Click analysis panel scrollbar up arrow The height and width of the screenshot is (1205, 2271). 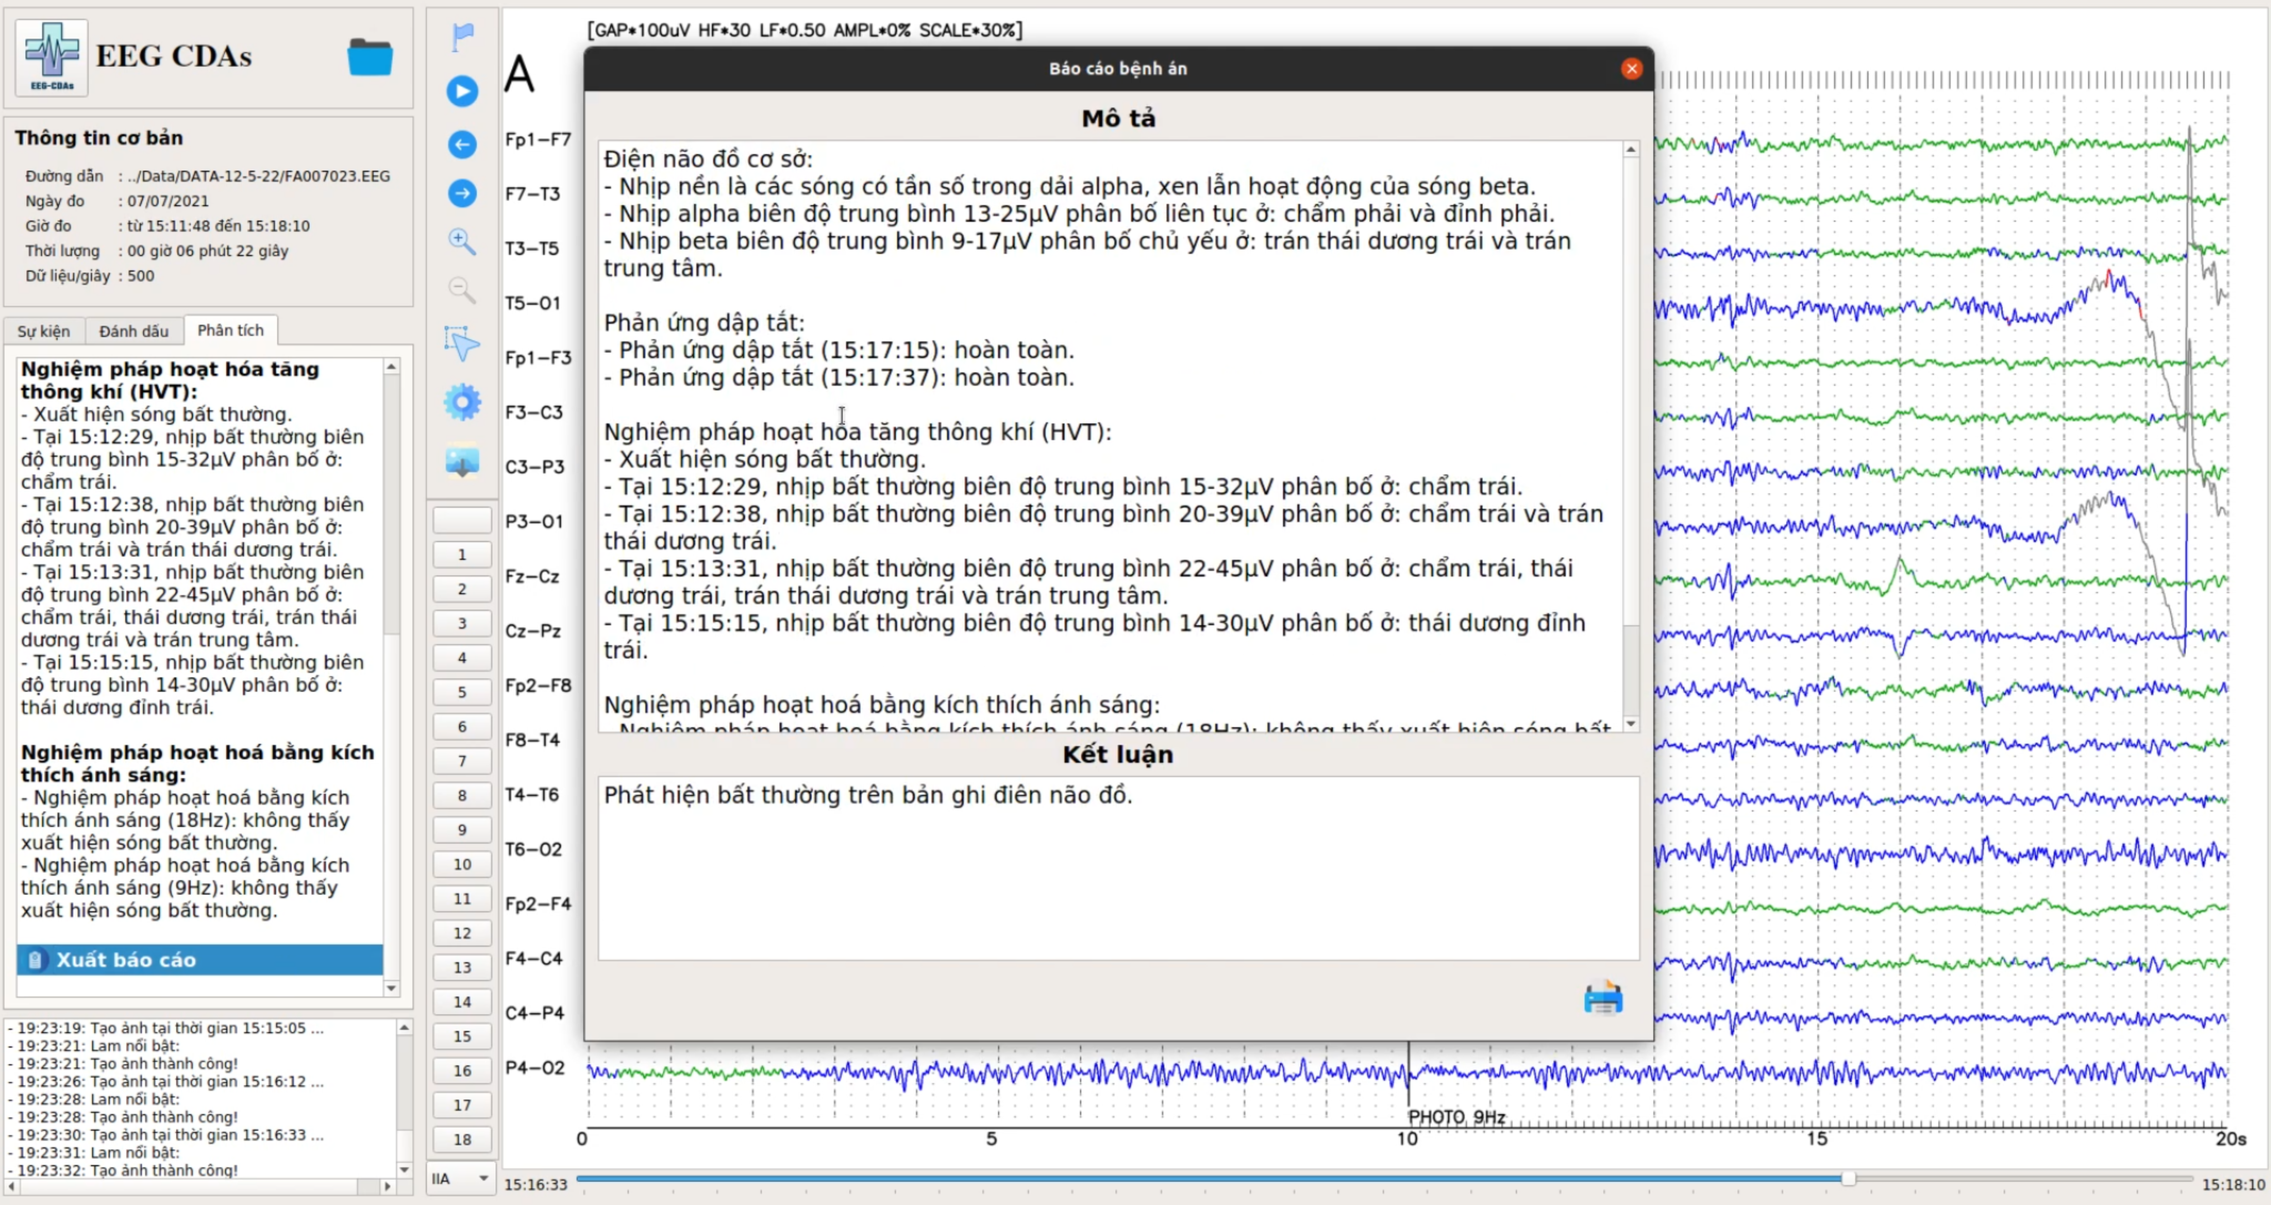(x=391, y=366)
